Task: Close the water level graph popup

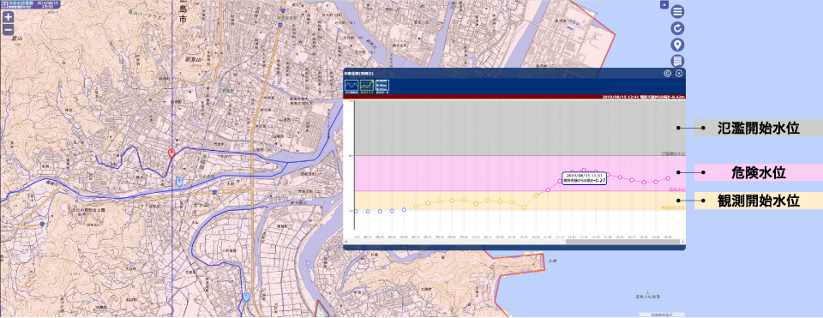Action: (x=679, y=74)
